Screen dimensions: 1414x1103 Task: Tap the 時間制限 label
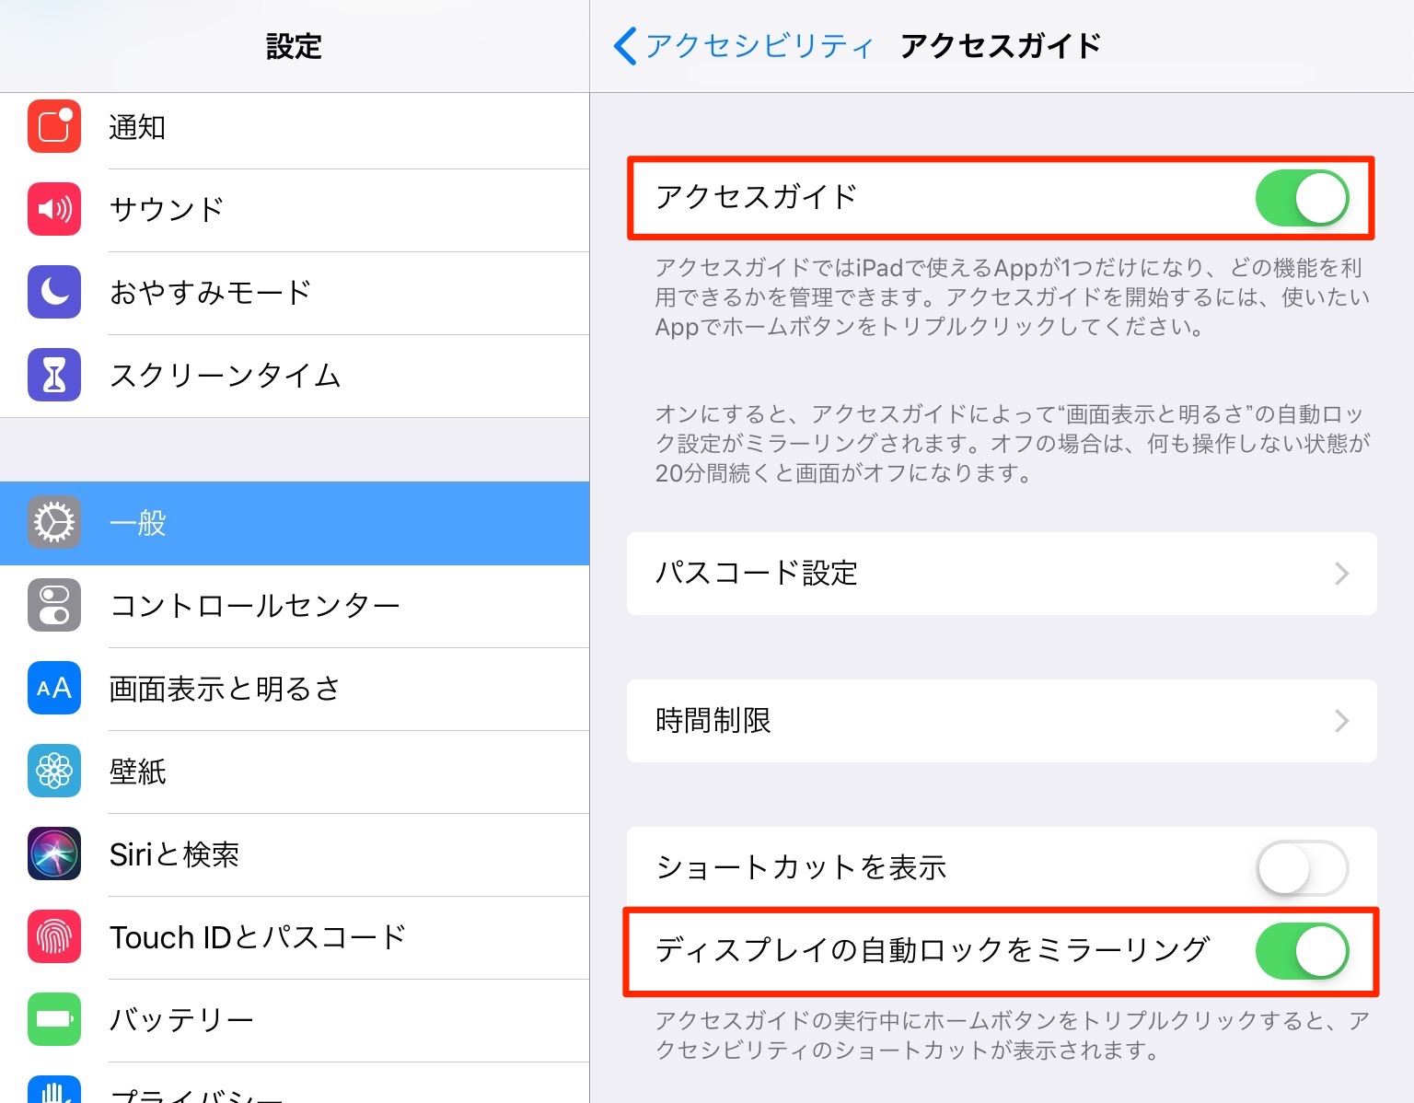click(713, 720)
